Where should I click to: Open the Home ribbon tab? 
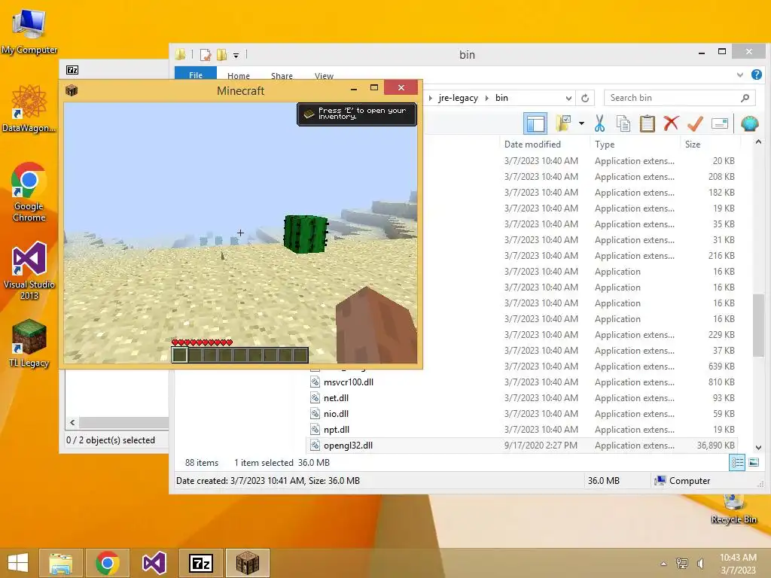click(x=239, y=75)
